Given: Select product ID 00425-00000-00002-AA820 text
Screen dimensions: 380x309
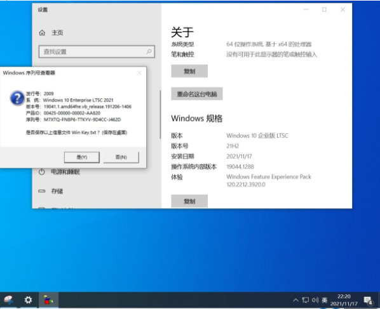Looking at the screenshot, I should [72, 113].
